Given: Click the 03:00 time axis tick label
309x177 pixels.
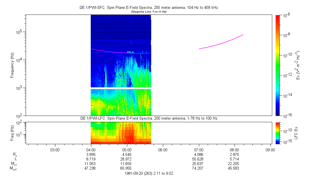Looking at the screenshot, I should (55, 149).
